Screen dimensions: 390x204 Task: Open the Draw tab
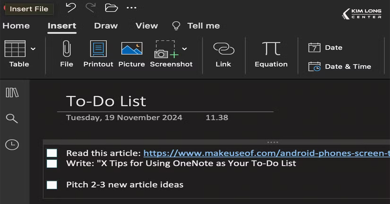tap(106, 26)
